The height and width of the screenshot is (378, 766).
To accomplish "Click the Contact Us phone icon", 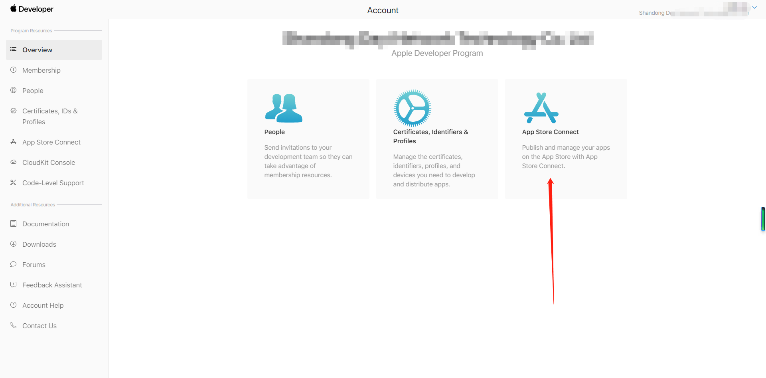I will pyautogui.click(x=13, y=325).
